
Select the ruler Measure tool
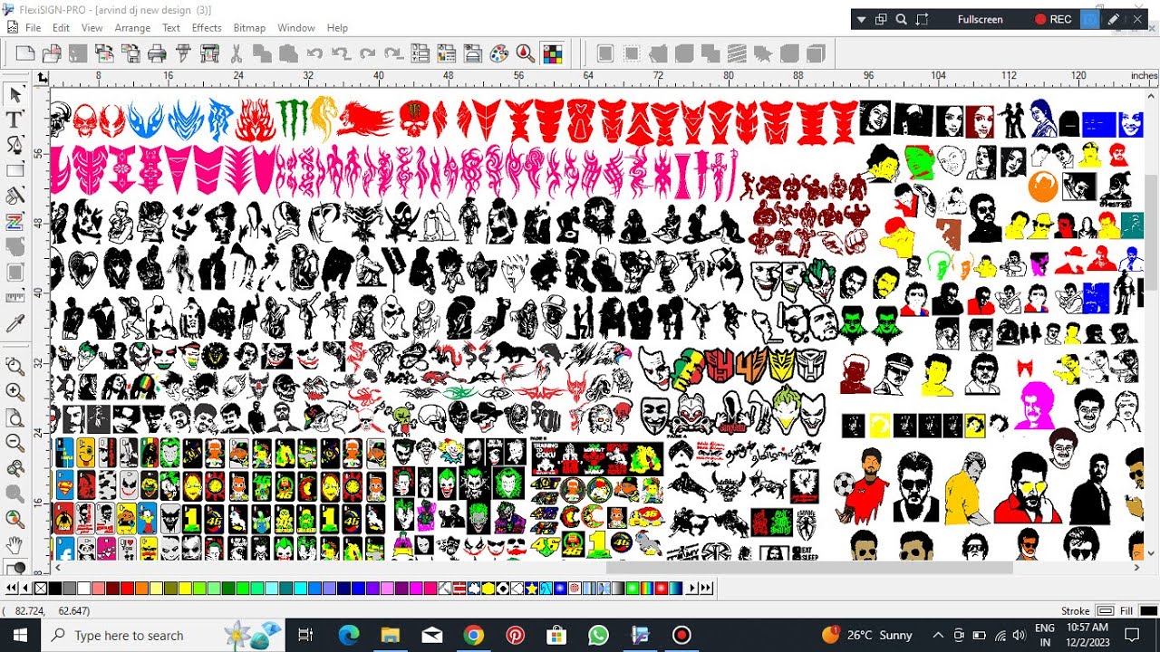pyautogui.click(x=14, y=297)
